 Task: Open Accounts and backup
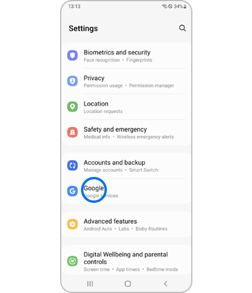click(127, 166)
